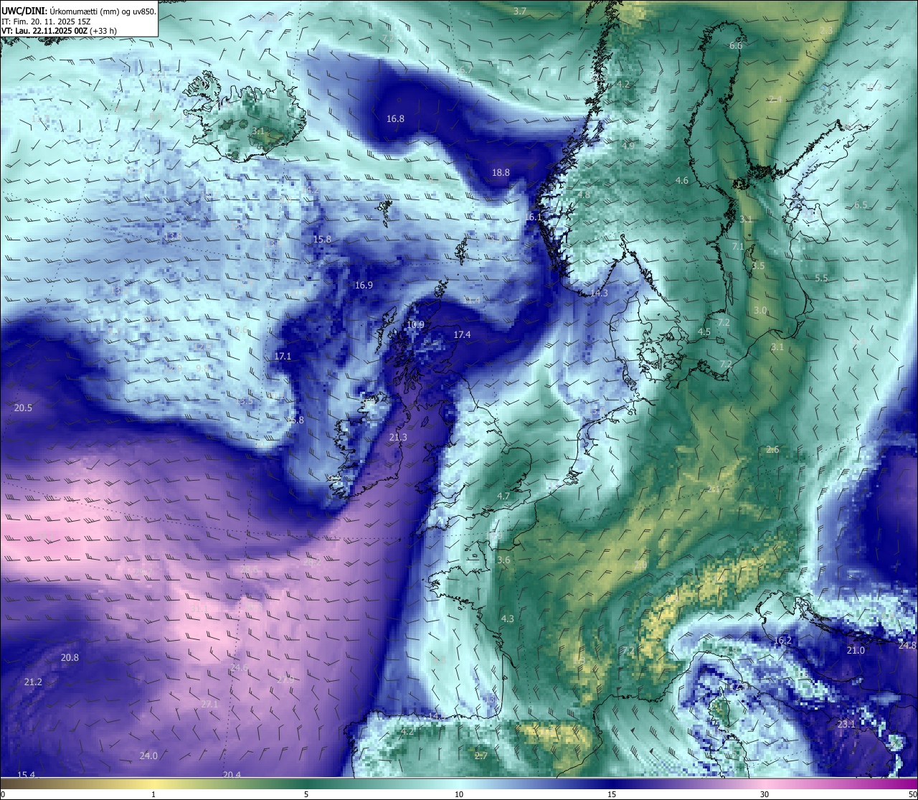Click the 20.8 value label
Viewport: 918px width, 800px height.
click(x=70, y=657)
